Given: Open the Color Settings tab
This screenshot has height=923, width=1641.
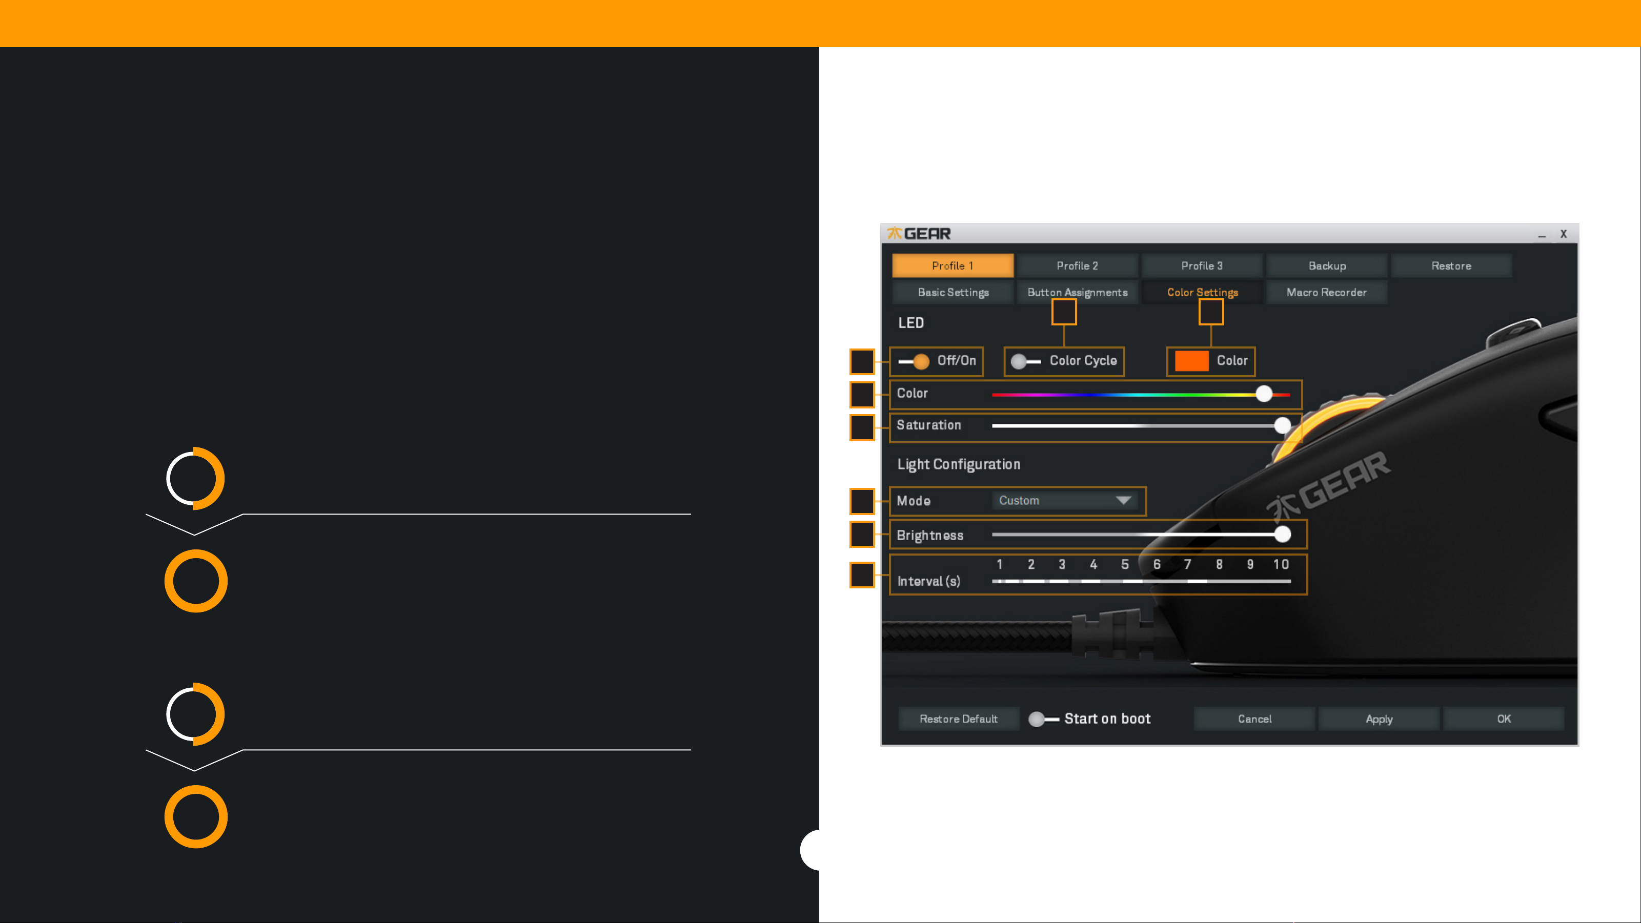Looking at the screenshot, I should [1202, 293].
